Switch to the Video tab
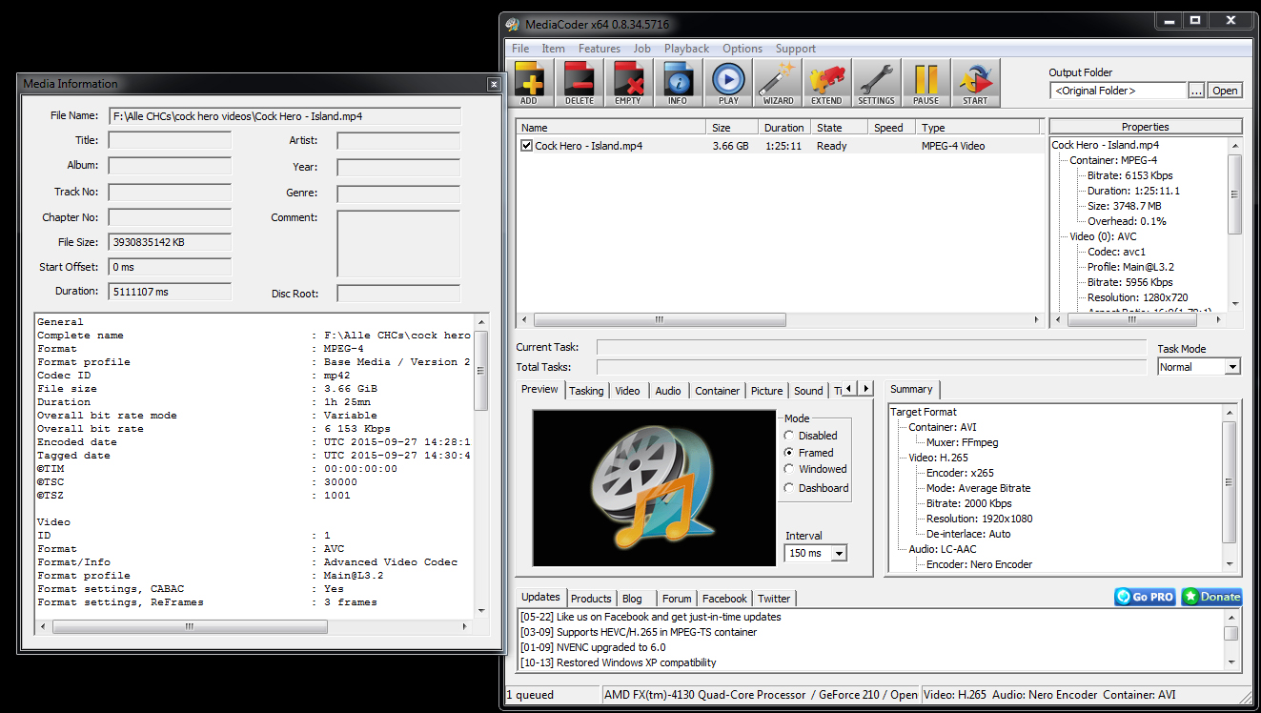 pyautogui.click(x=627, y=391)
